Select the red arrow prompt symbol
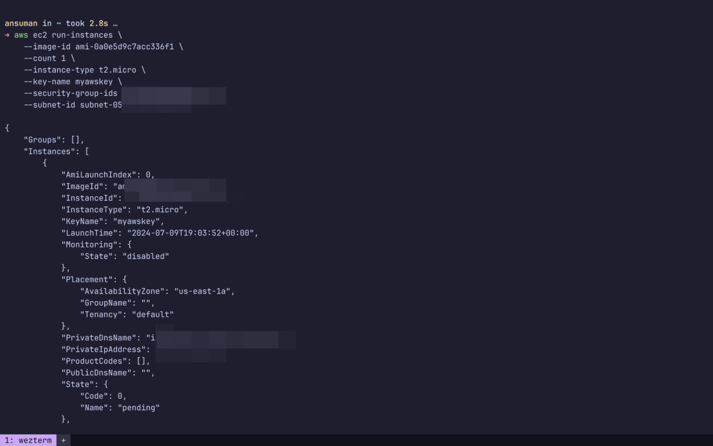This screenshot has height=446, width=713. 7,35
